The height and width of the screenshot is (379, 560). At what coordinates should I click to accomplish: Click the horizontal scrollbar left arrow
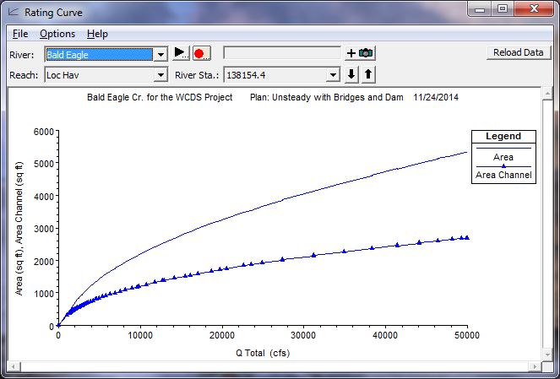(x=14, y=365)
